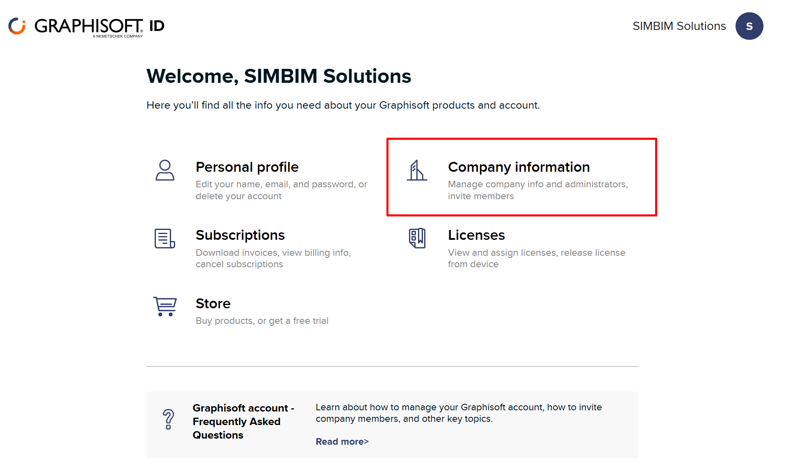The height and width of the screenshot is (464, 786).
Task: Open the Company information heading
Action: (519, 167)
